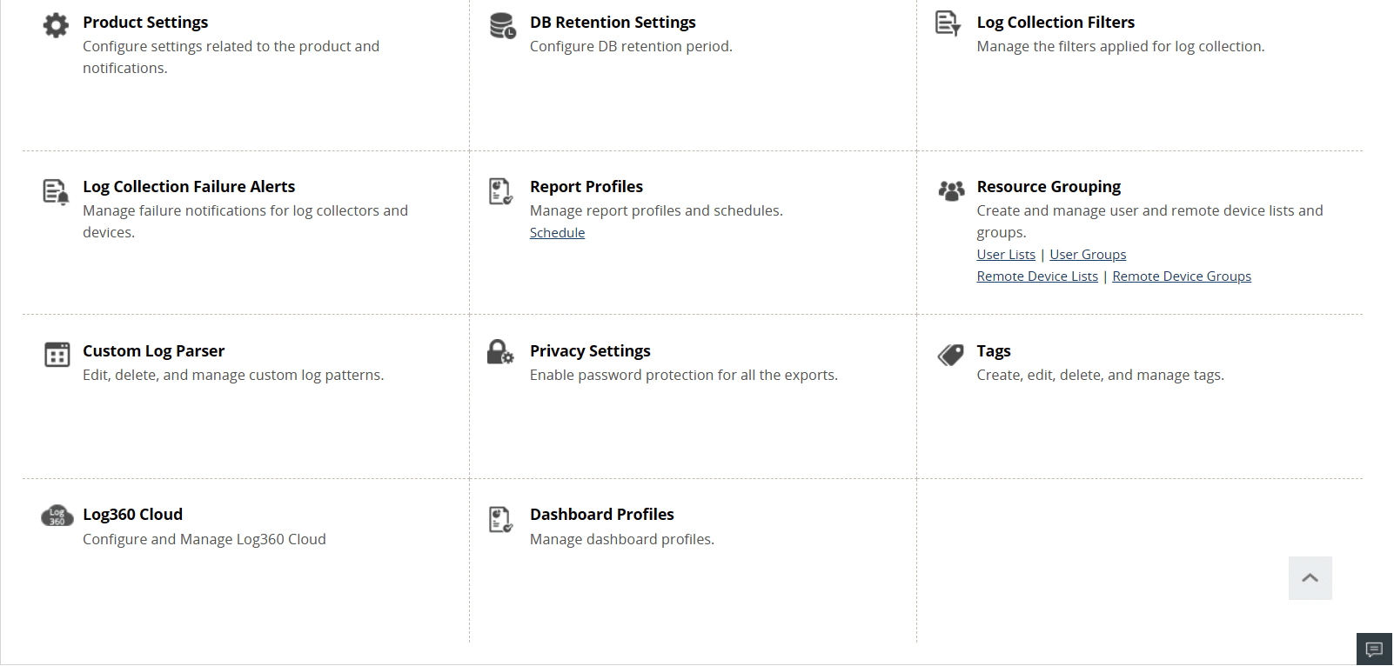The width and height of the screenshot is (1394, 666).
Task: Open the Schedule link under Report Profiles
Action: (x=557, y=232)
